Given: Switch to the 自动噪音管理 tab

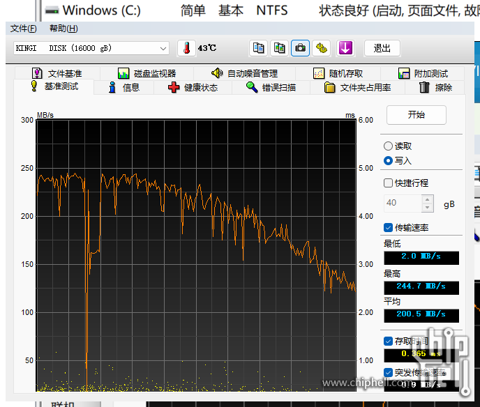Looking at the screenshot, I should [x=244, y=73].
